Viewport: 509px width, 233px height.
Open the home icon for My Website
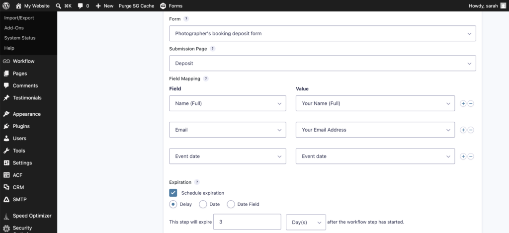[x=18, y=6]
